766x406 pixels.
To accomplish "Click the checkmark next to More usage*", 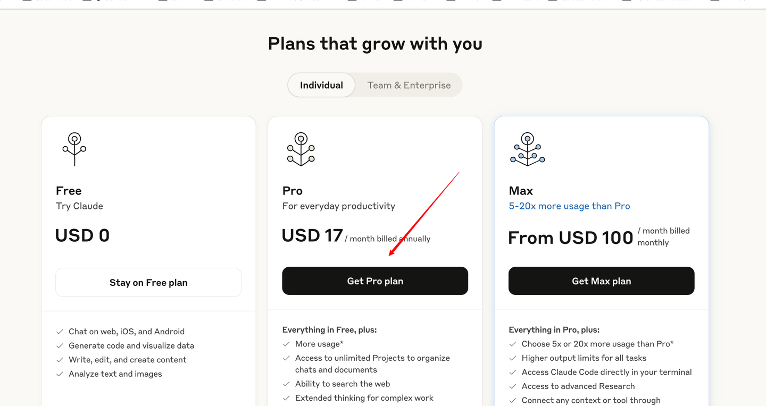I will click(x=287, y=344).
